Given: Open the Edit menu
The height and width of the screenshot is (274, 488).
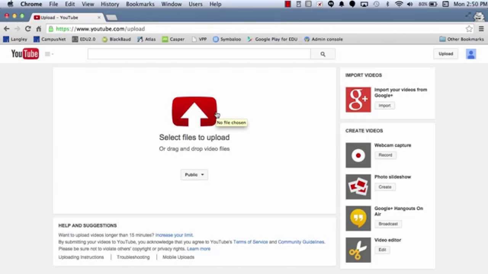Looking at the screenshot, I should point(70,4).
